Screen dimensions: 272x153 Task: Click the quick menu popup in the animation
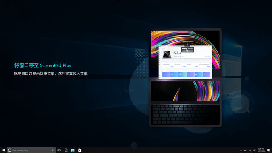(187, 50)
